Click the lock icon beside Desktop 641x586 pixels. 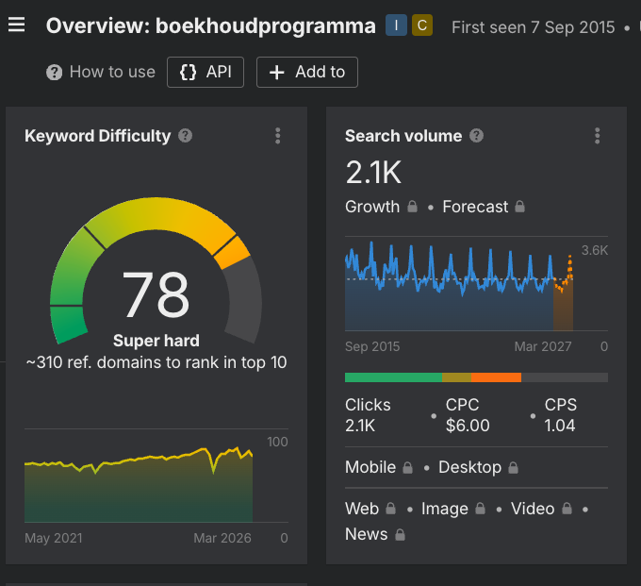pos(514,467)
